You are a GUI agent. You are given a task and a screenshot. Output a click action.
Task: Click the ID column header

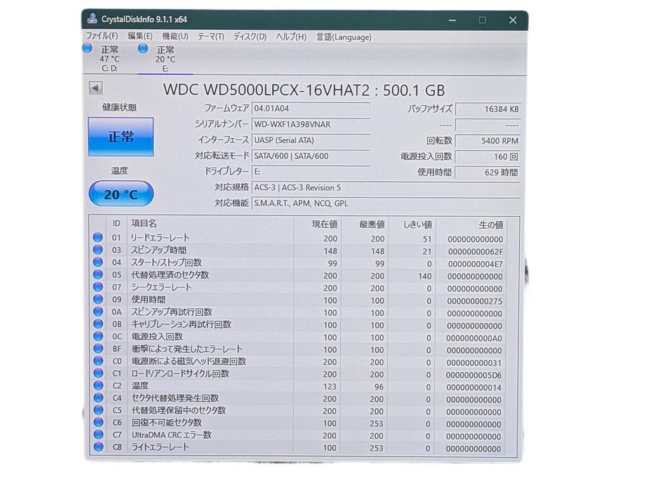click(117, 224)
